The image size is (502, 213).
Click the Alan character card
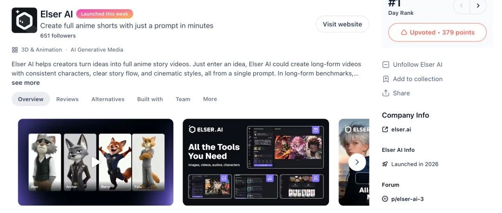point(45,163)
